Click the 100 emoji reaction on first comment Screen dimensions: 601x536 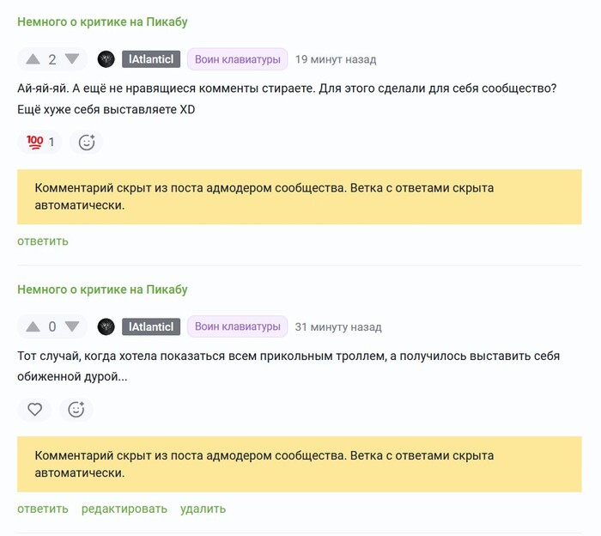39,142
